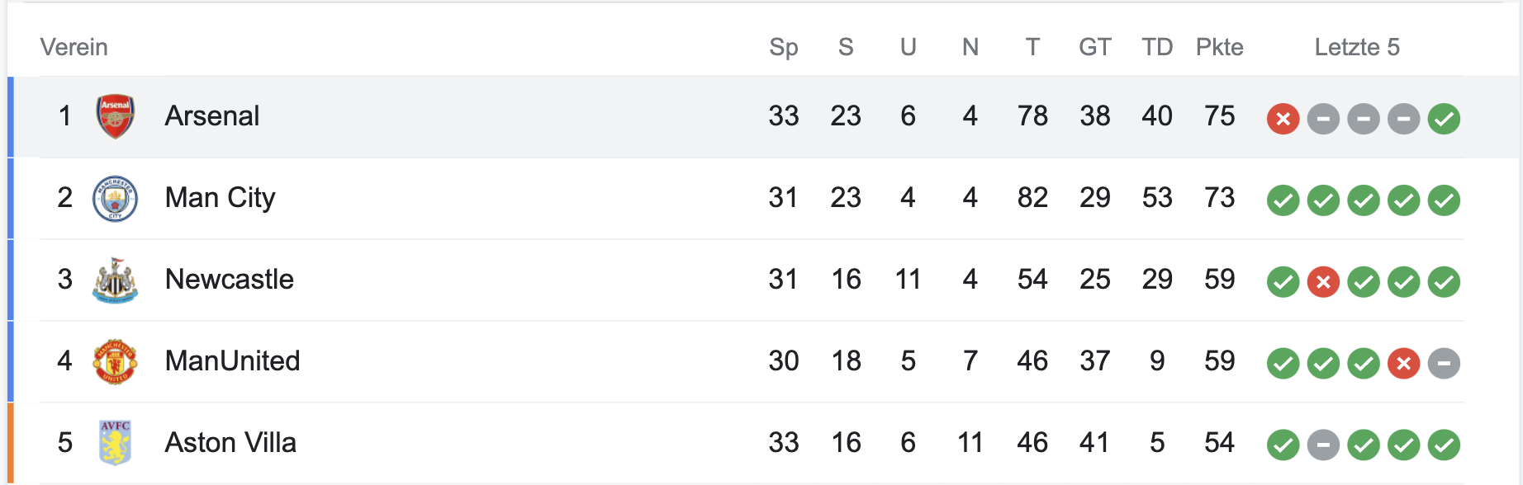The image size is (1523, 485).
Task: Click the Verein column header
Action: point(74,47)
